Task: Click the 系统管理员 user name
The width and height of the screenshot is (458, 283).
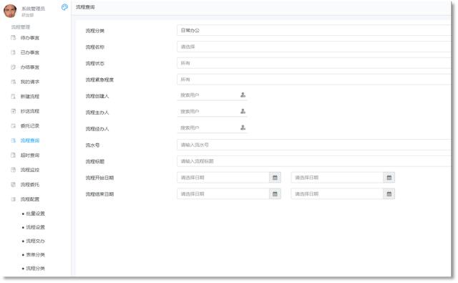Action: [34, 9]
